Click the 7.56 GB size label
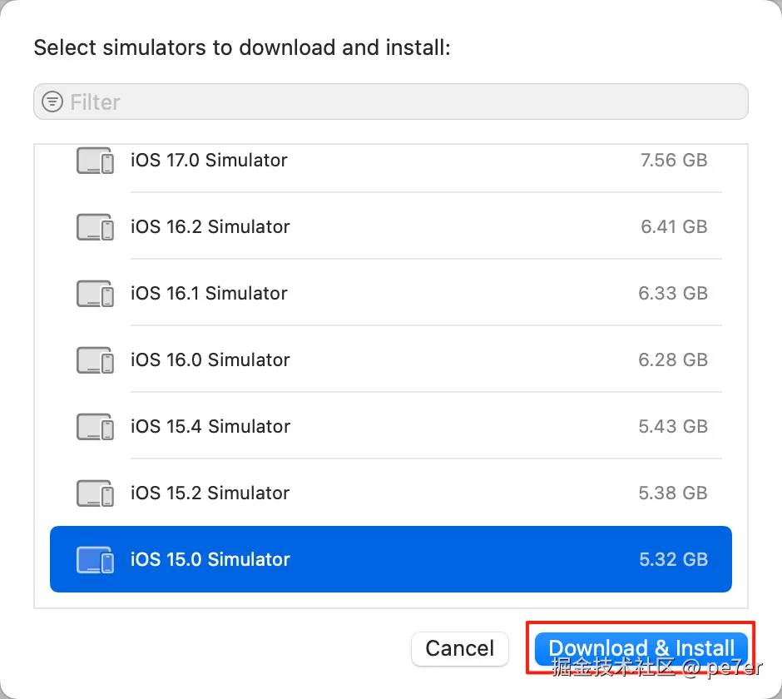 tap(674, 161)
